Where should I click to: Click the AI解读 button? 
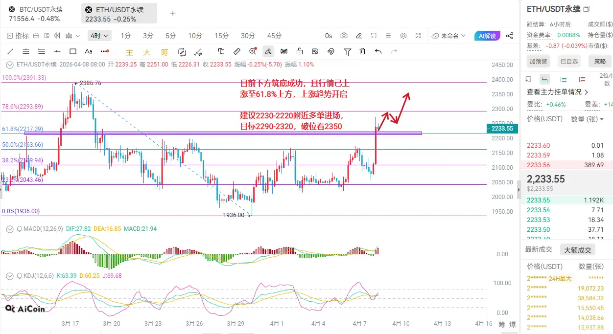(487, 36)
